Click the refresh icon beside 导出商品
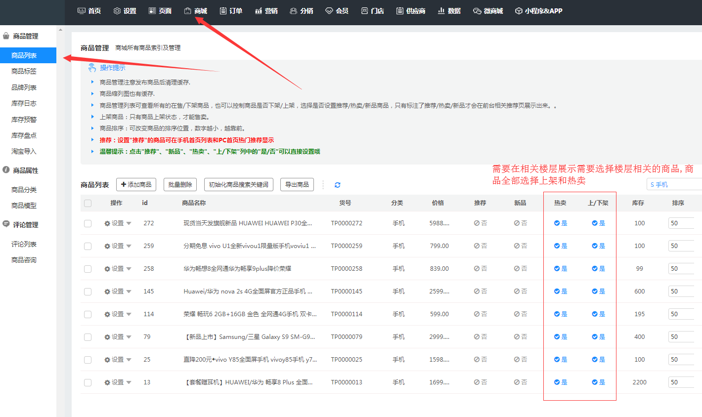The height and width of the screenshot is (417, 702). [x=337, y=185]
